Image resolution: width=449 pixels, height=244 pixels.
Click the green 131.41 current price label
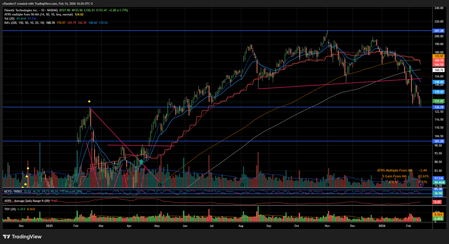tap(438, 101)
